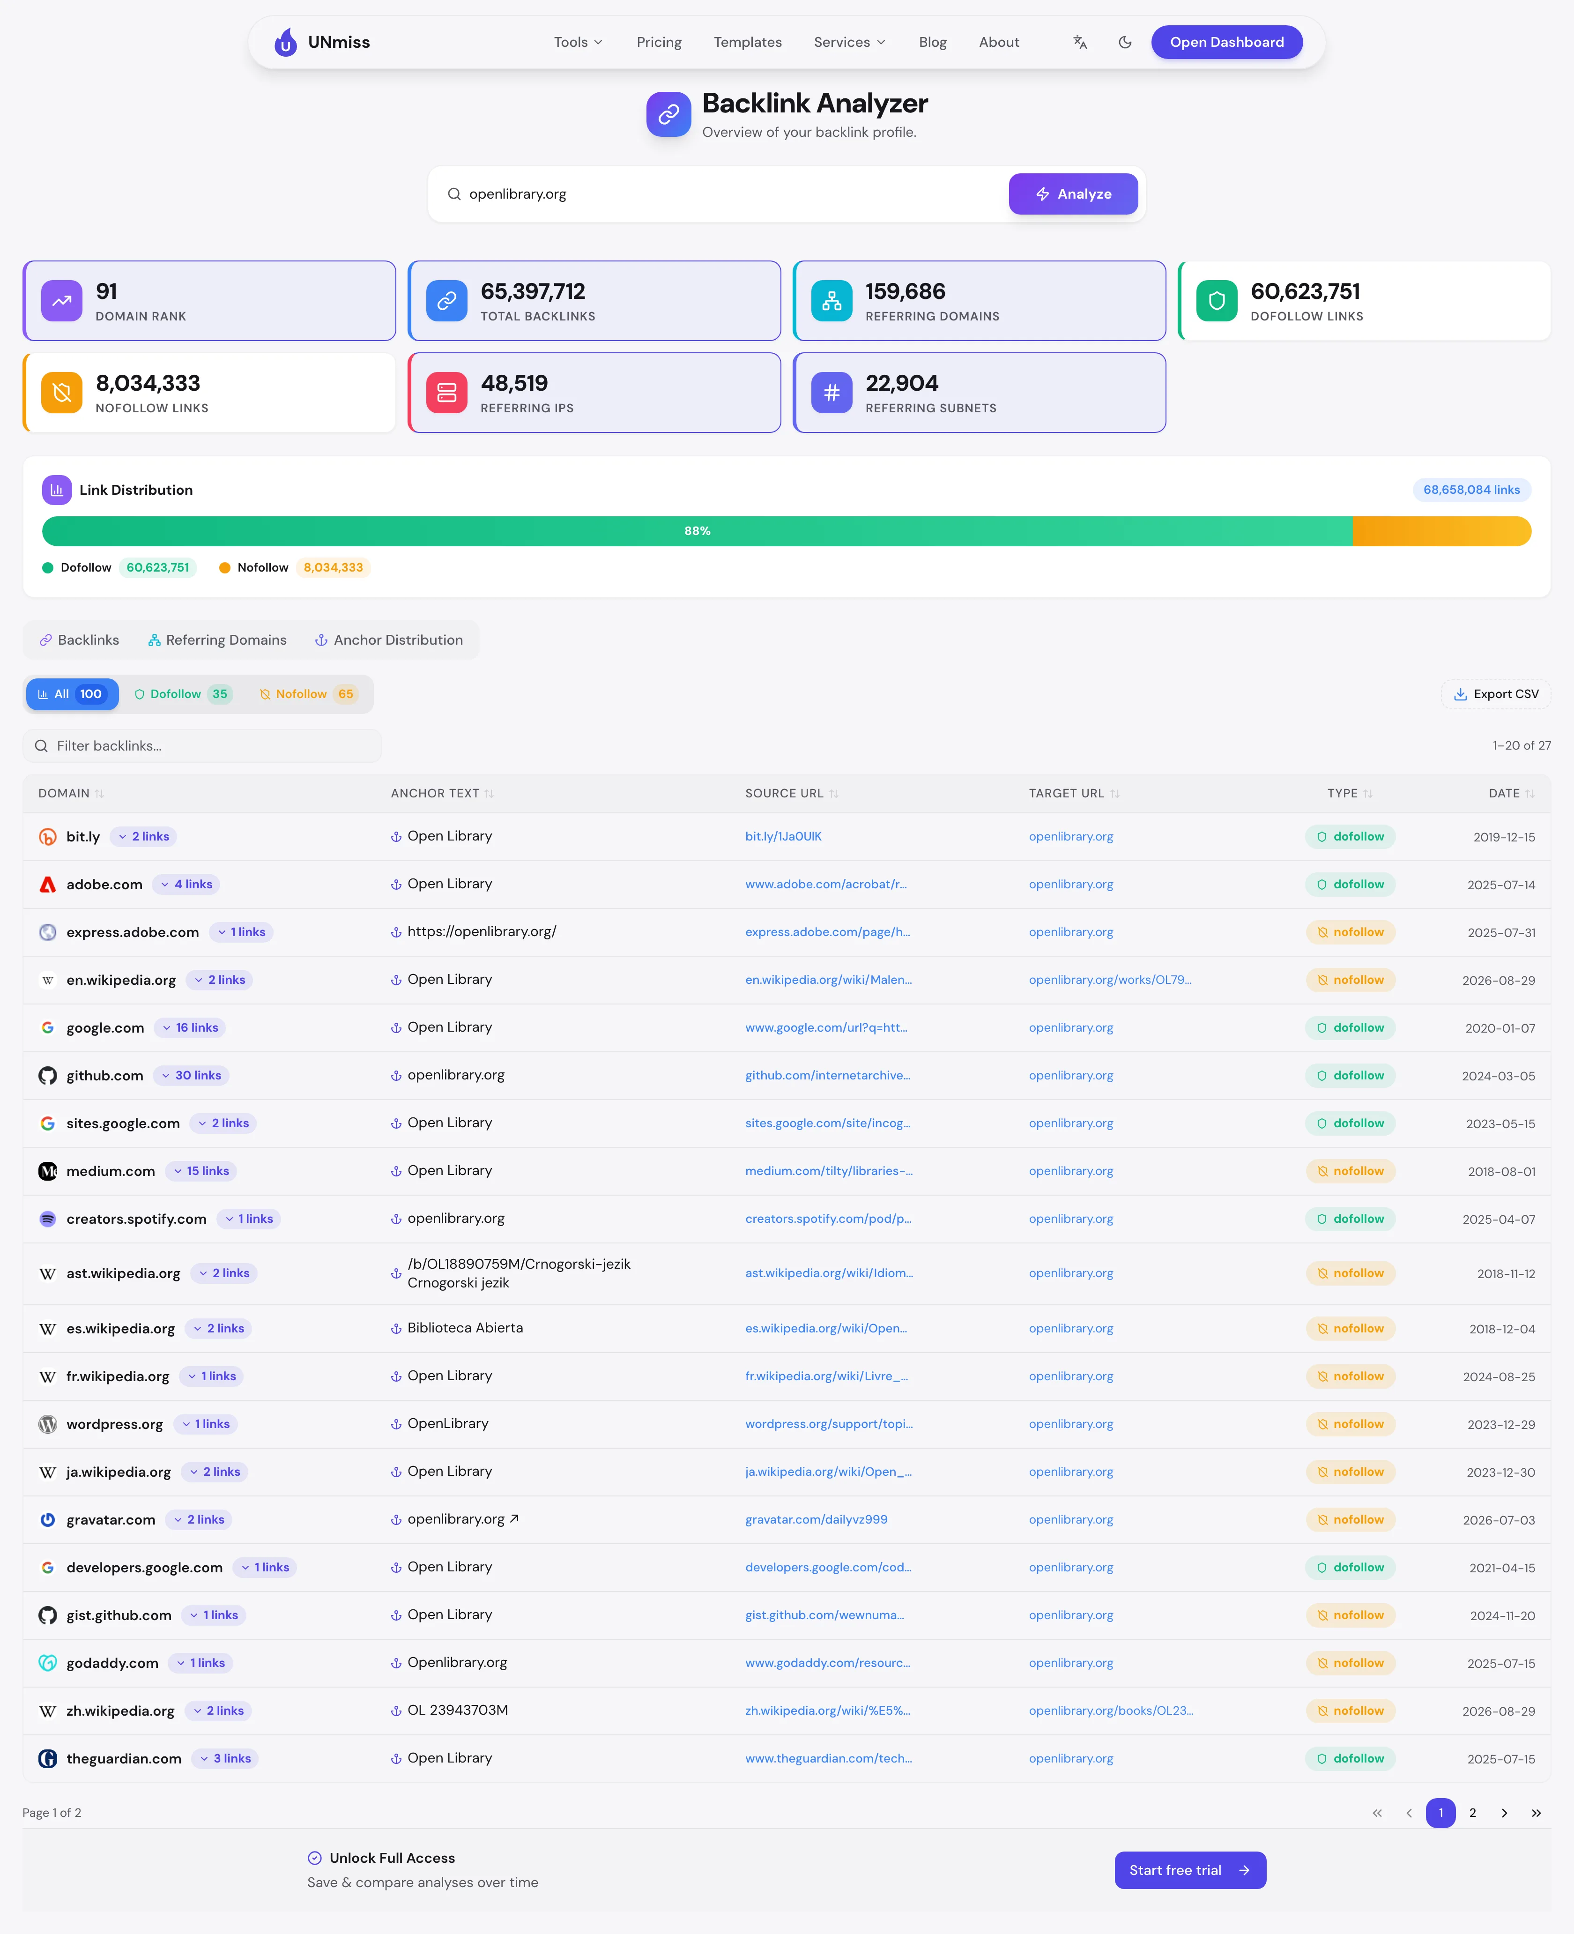
Task: Export backlinks as CSV
Action: (x=1496, y=694)
